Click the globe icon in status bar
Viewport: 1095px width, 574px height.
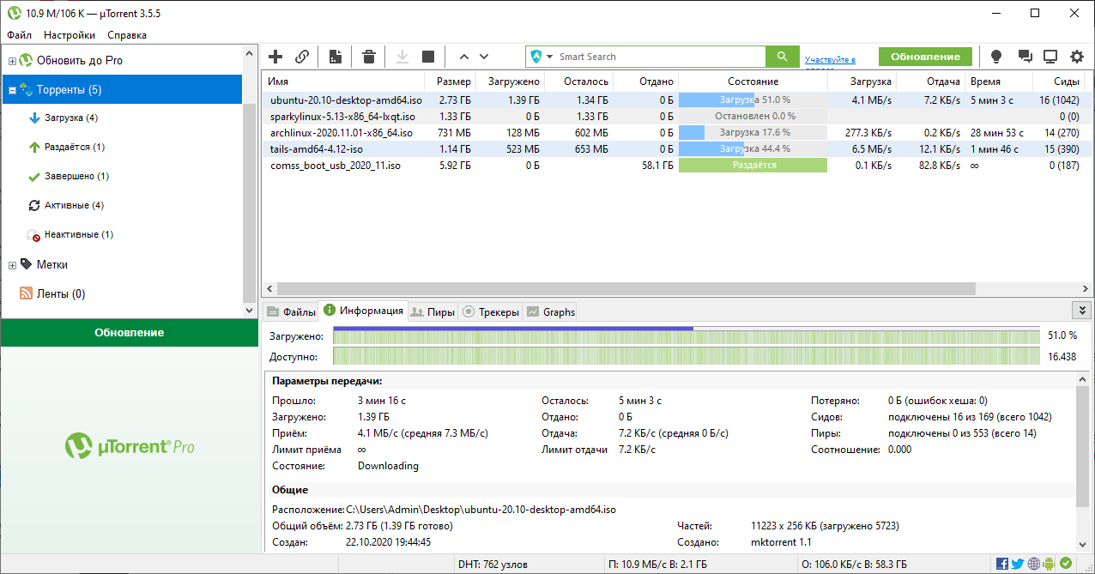tap(1033, 564)
